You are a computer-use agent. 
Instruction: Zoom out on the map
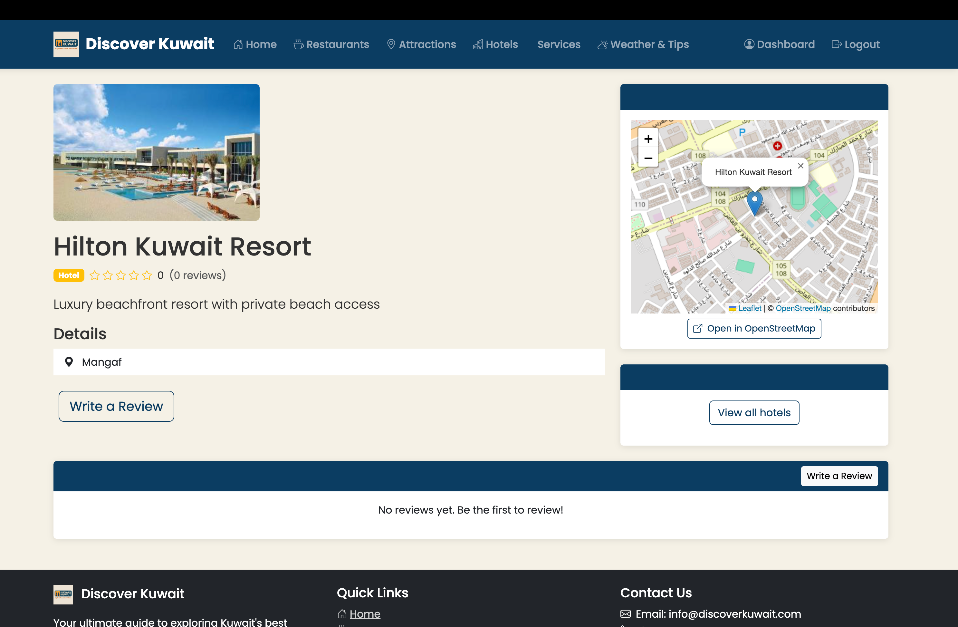pos(648,158)
